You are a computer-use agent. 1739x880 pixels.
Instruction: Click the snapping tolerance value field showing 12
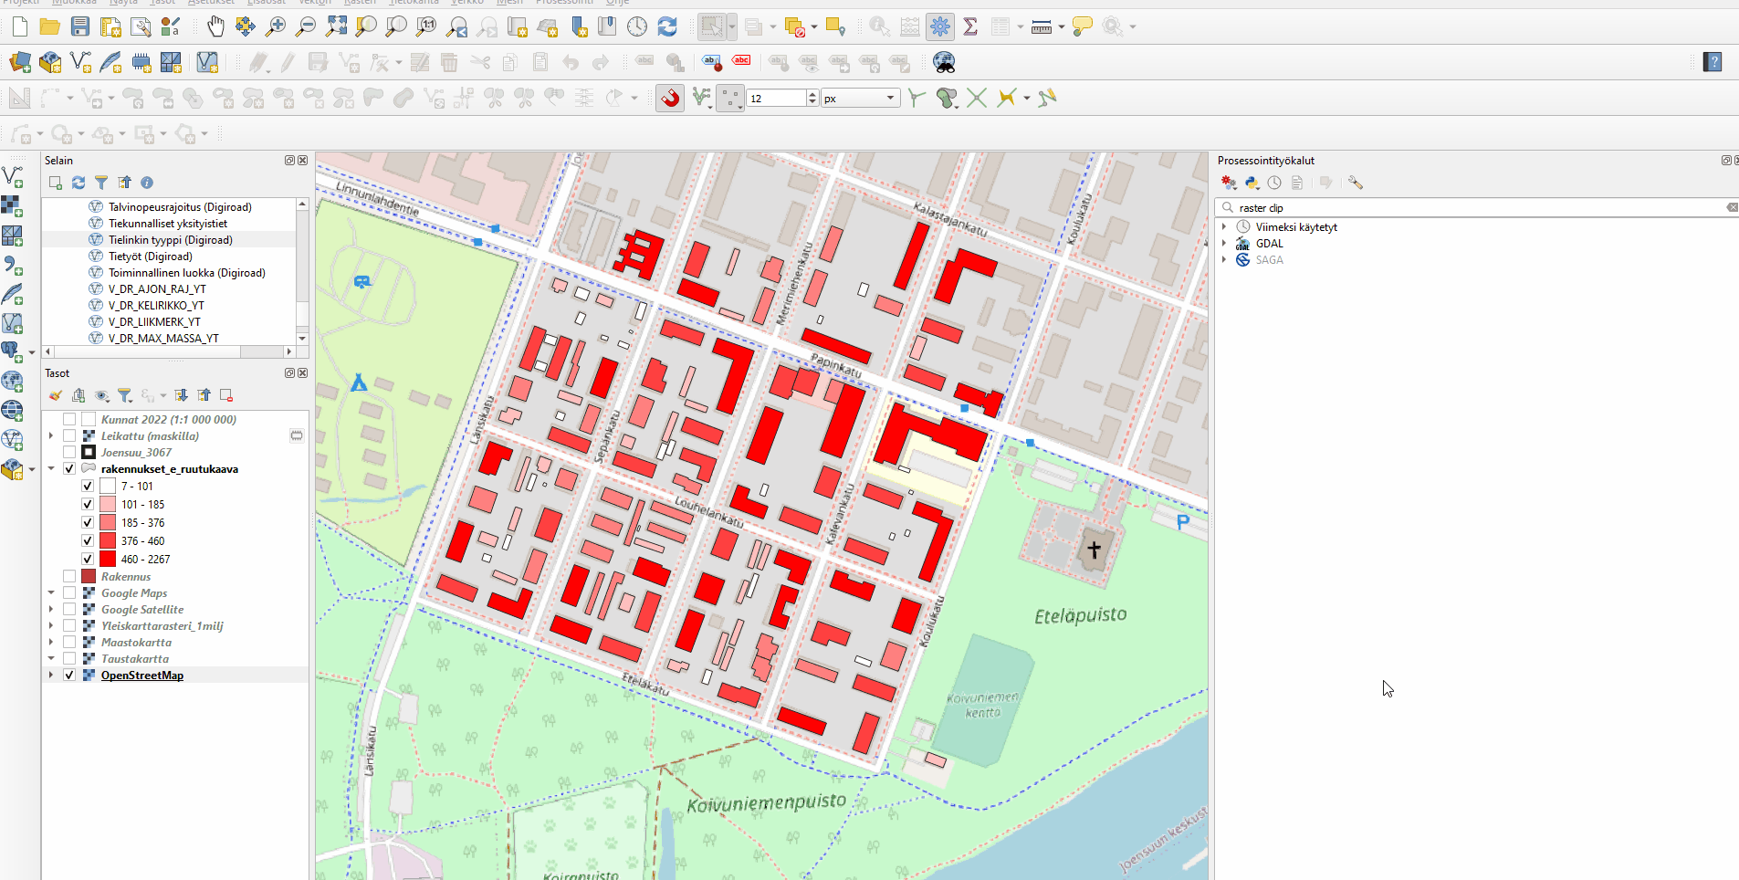[x=776, y=98]
